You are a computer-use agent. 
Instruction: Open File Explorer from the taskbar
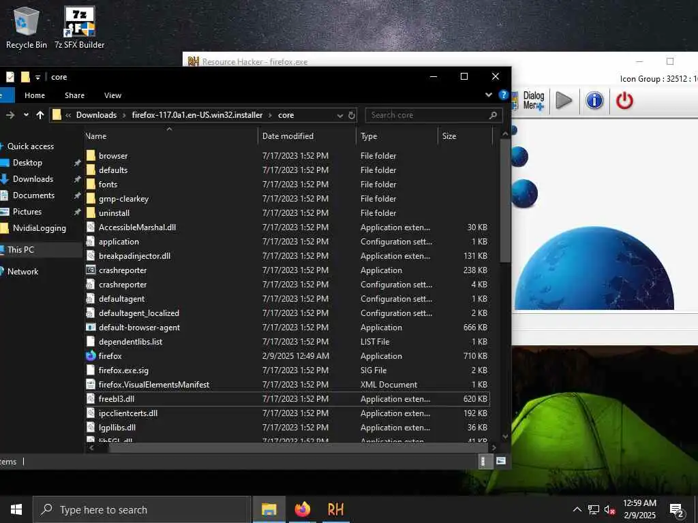point(269,509)
